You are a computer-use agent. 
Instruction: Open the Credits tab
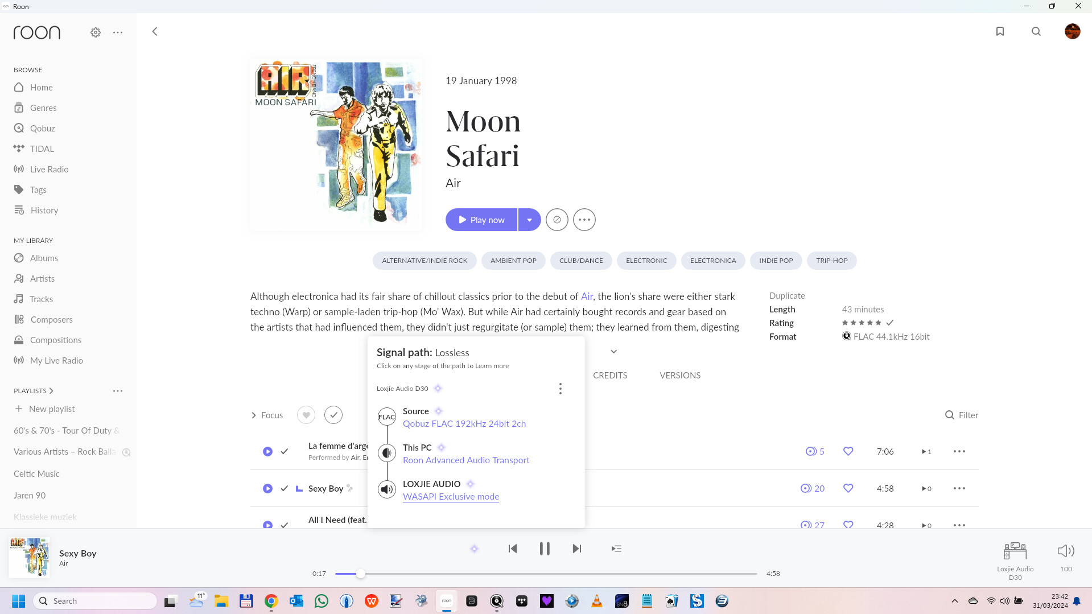[x=610, y=376]
